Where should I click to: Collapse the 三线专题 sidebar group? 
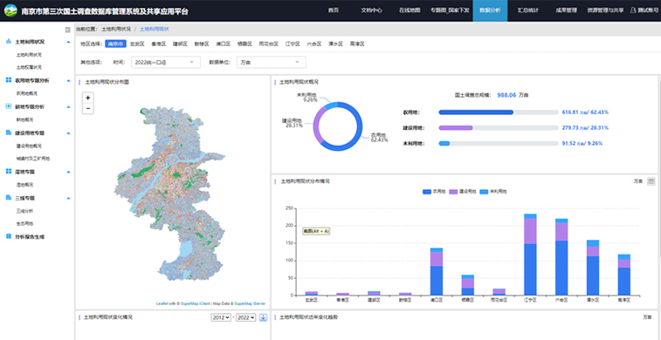point(68,198)
